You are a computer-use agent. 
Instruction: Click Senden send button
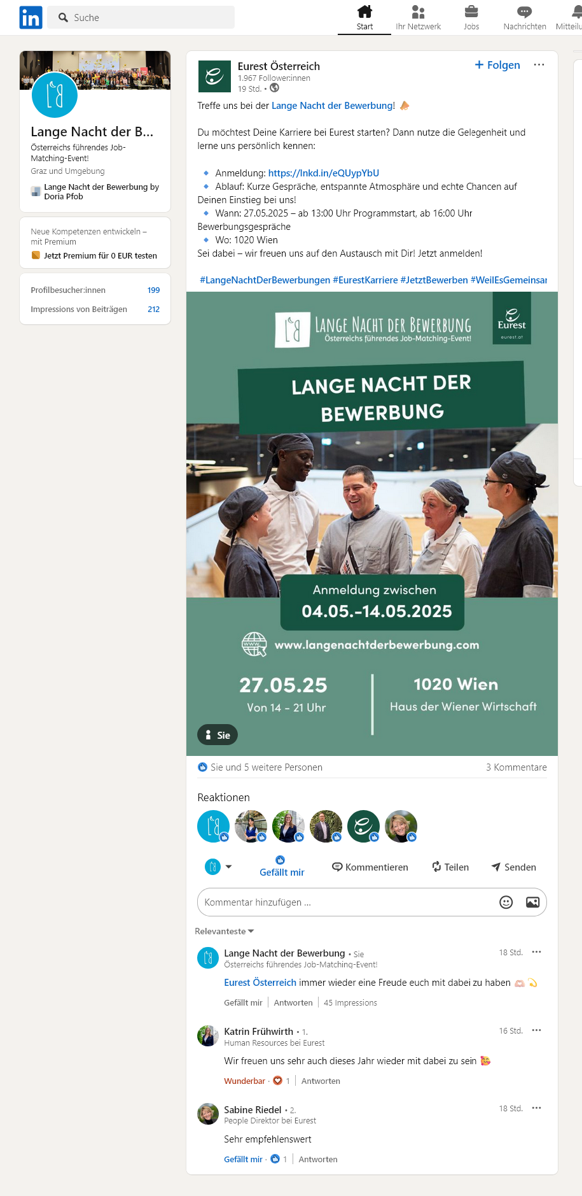click(514, 867)
